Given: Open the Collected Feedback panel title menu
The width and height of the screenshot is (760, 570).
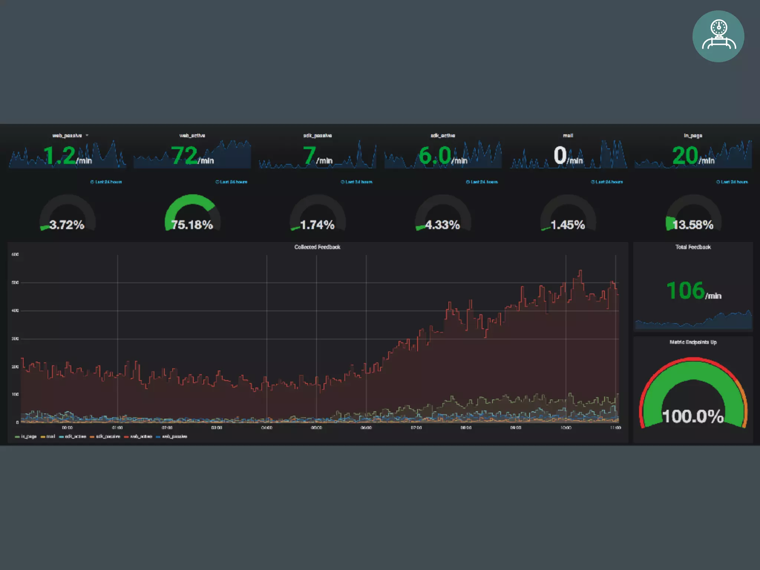Looking at the screenshot, I should [x=317, y=247].
